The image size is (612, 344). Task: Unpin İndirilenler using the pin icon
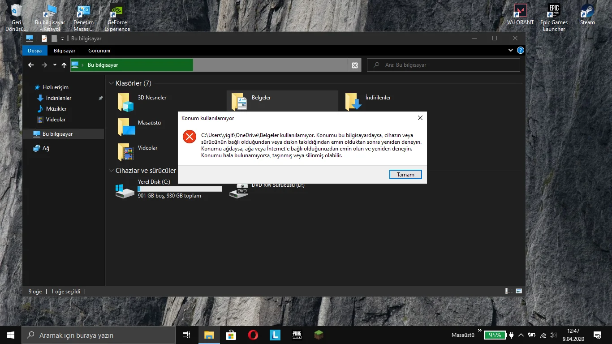pos(101,98)
